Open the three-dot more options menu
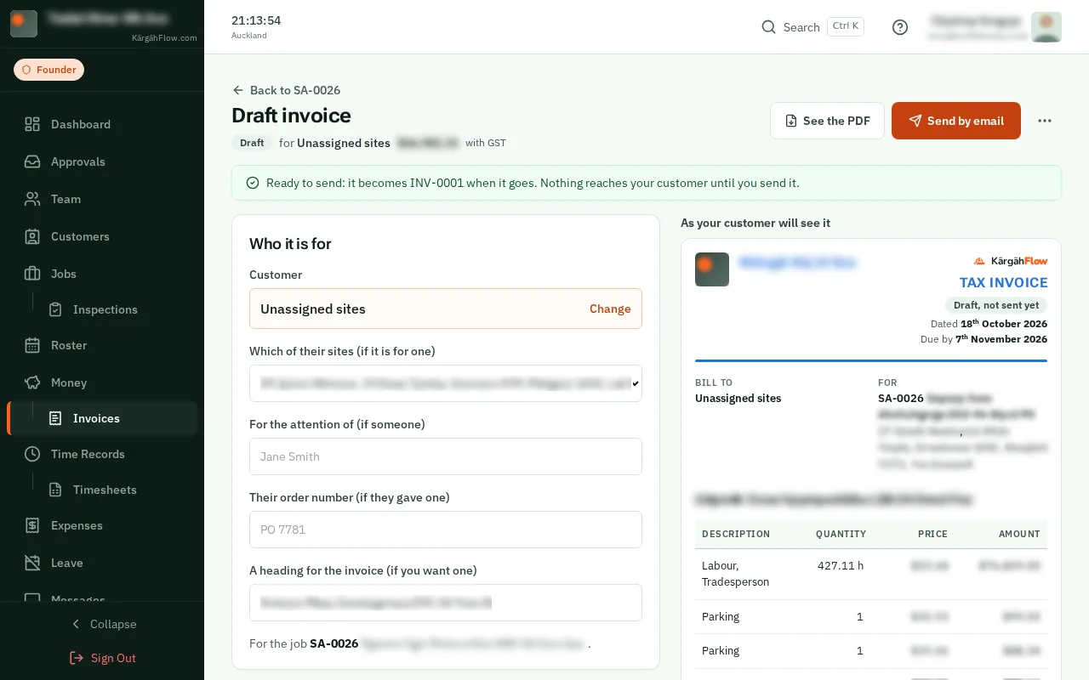The image size is (1089, 680). pos(1045,121)
